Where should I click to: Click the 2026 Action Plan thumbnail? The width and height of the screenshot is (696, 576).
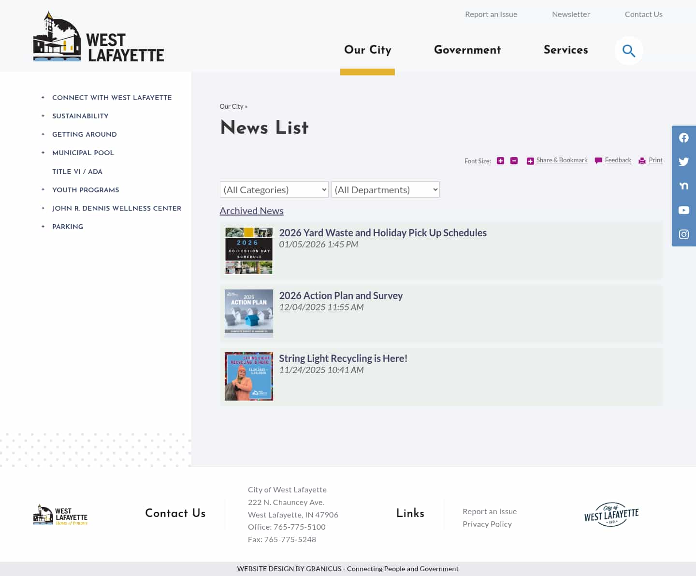click(x=248, y=313)
